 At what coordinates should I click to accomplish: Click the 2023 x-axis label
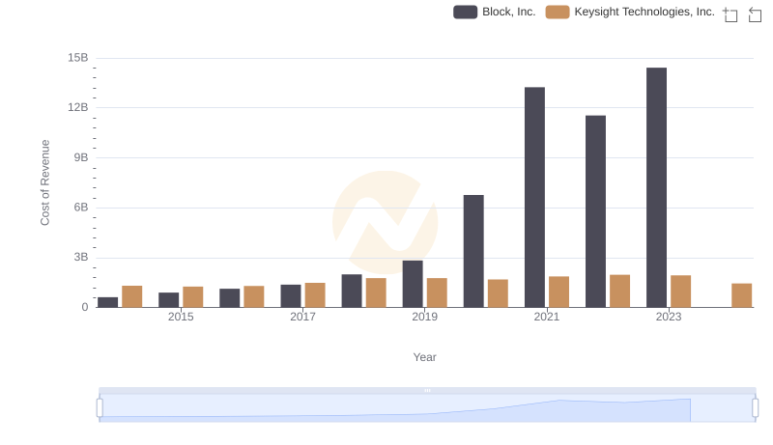(x=669, y=317)
